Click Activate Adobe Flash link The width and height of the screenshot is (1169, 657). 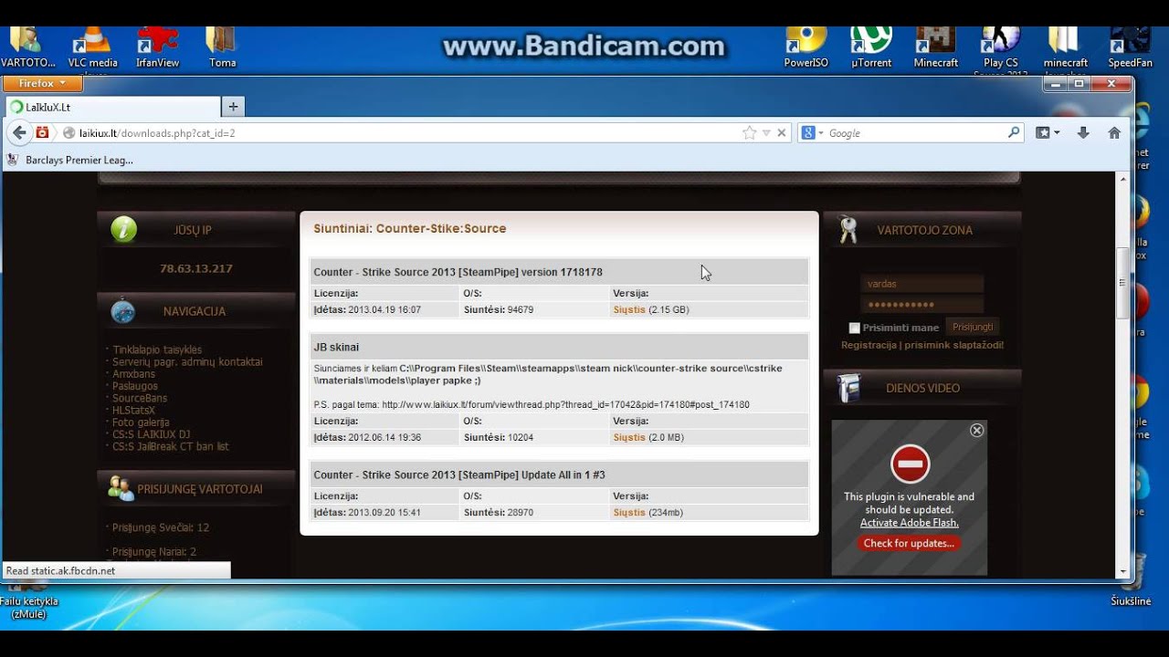coord(909,523)
